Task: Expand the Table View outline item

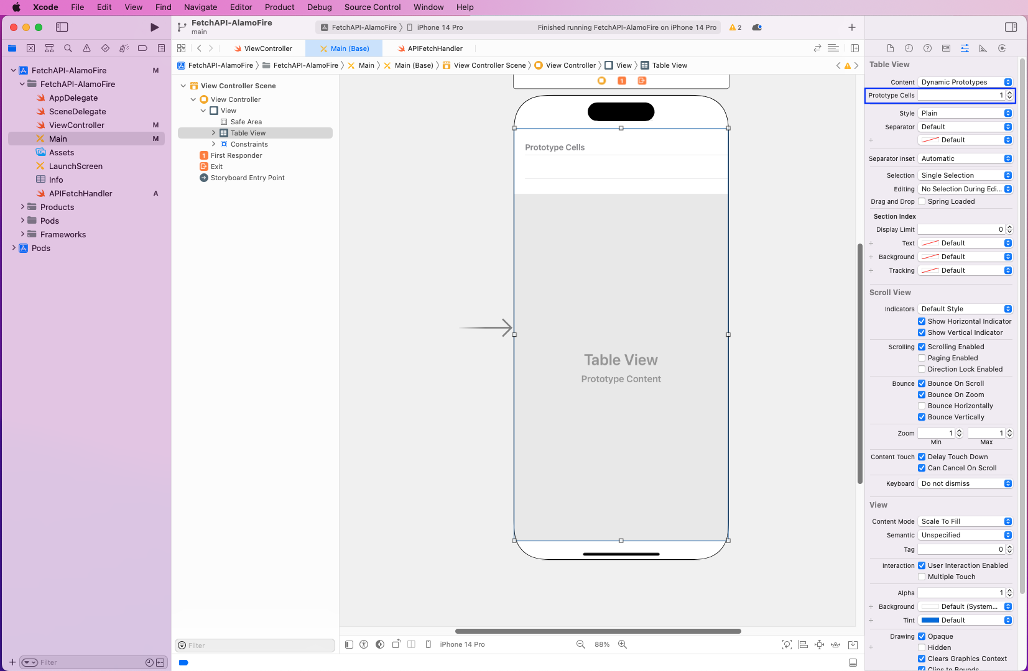Action: [214, 133]
